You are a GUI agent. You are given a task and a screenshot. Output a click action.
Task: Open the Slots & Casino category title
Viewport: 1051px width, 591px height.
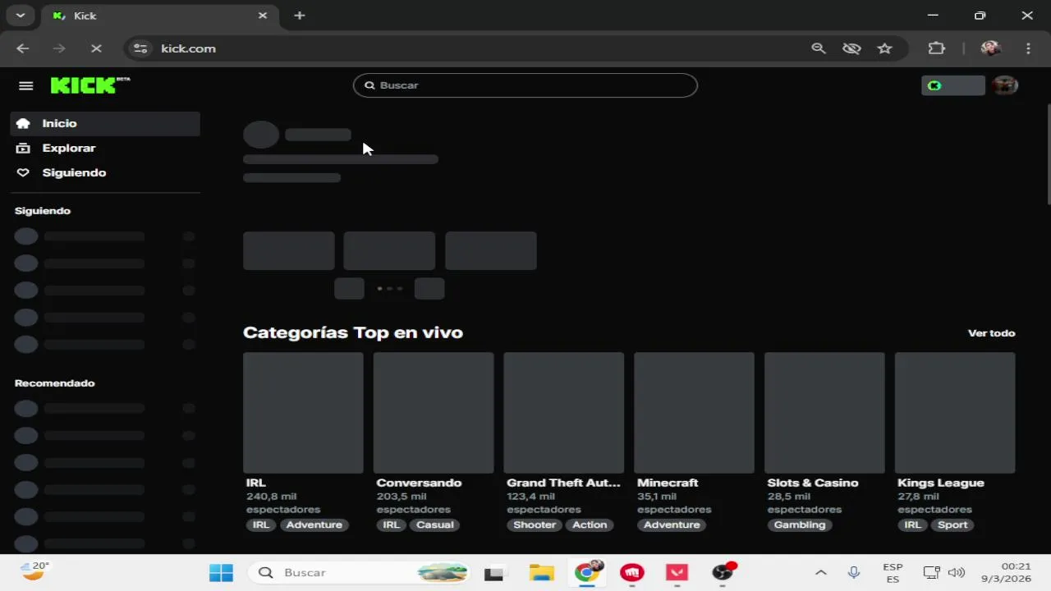(x=813, y=483)
